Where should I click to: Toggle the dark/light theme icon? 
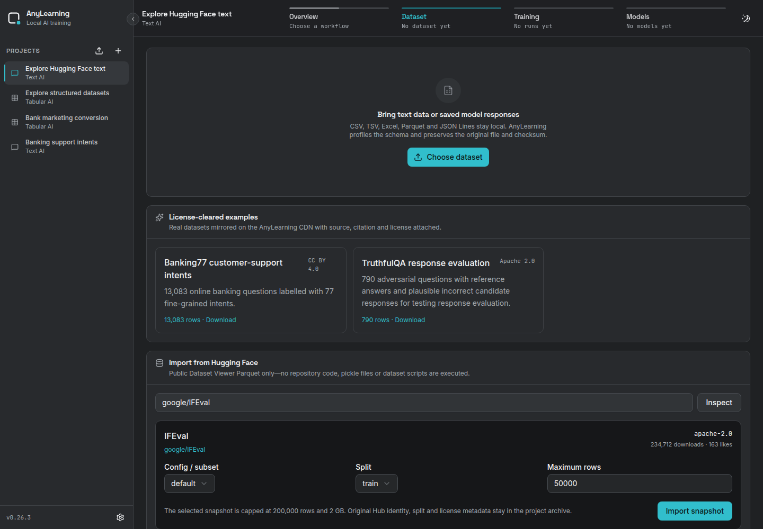point(746,19)
